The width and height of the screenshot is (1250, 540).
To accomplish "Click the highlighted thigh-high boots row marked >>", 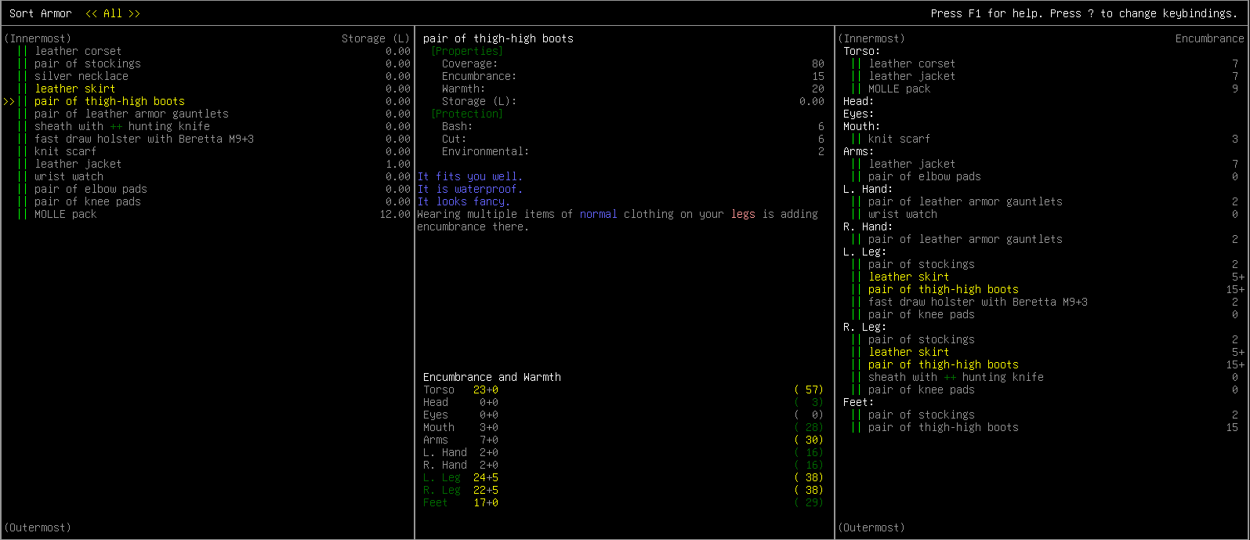I will coord(207,101).
